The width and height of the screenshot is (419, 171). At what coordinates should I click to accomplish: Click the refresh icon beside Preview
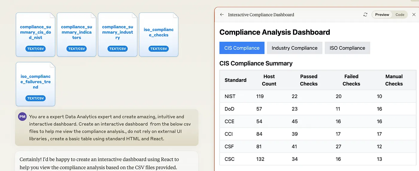(365, 15)
